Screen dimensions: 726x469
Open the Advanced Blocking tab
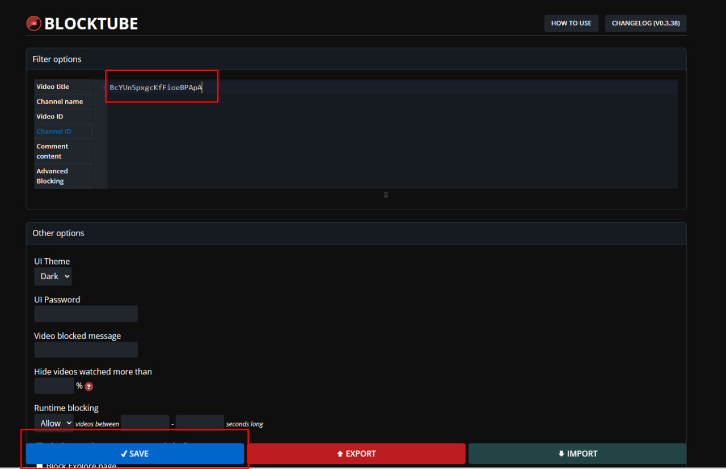[64, 176]
